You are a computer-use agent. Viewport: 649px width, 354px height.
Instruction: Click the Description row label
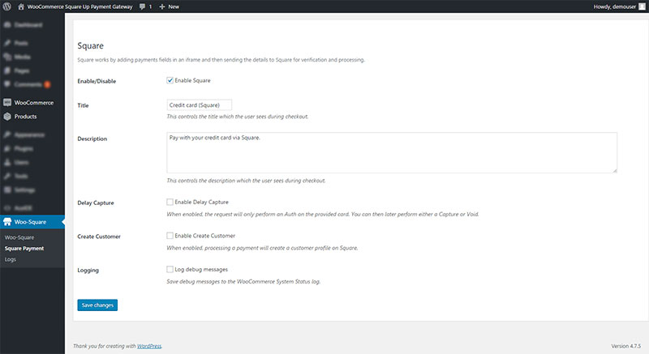(x=92, y=139)
